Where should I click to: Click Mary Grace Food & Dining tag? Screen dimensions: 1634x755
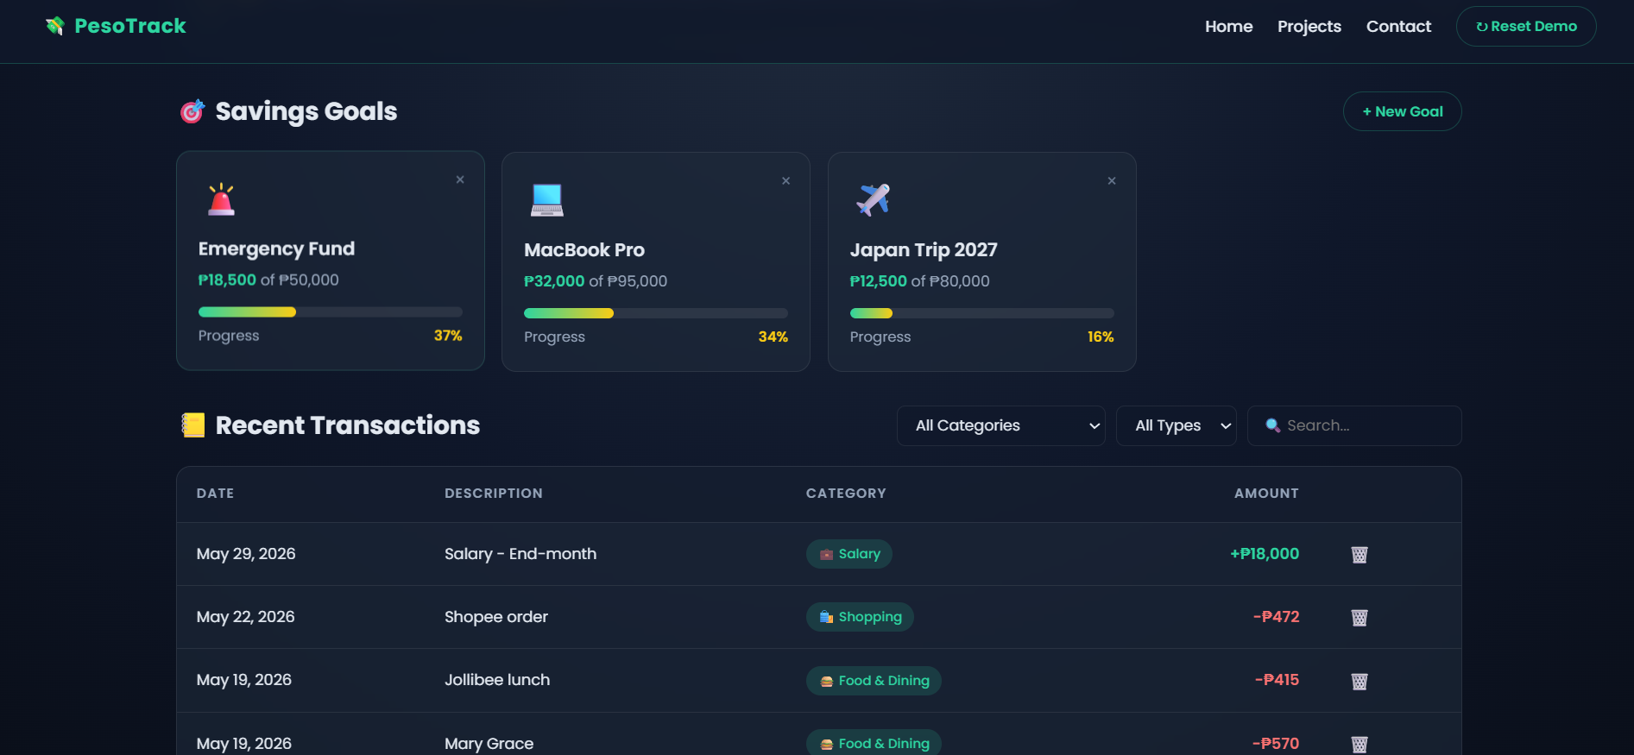874,743
